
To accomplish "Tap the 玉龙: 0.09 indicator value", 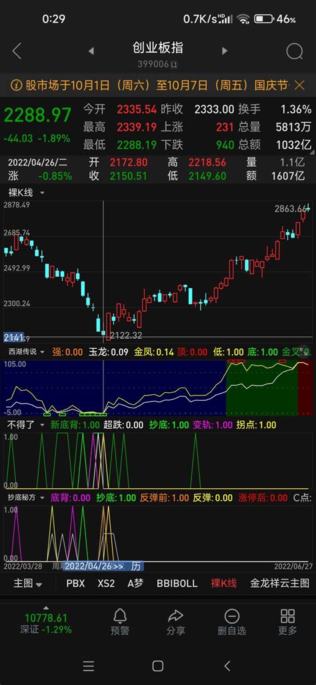I will (x=109, y=352).
